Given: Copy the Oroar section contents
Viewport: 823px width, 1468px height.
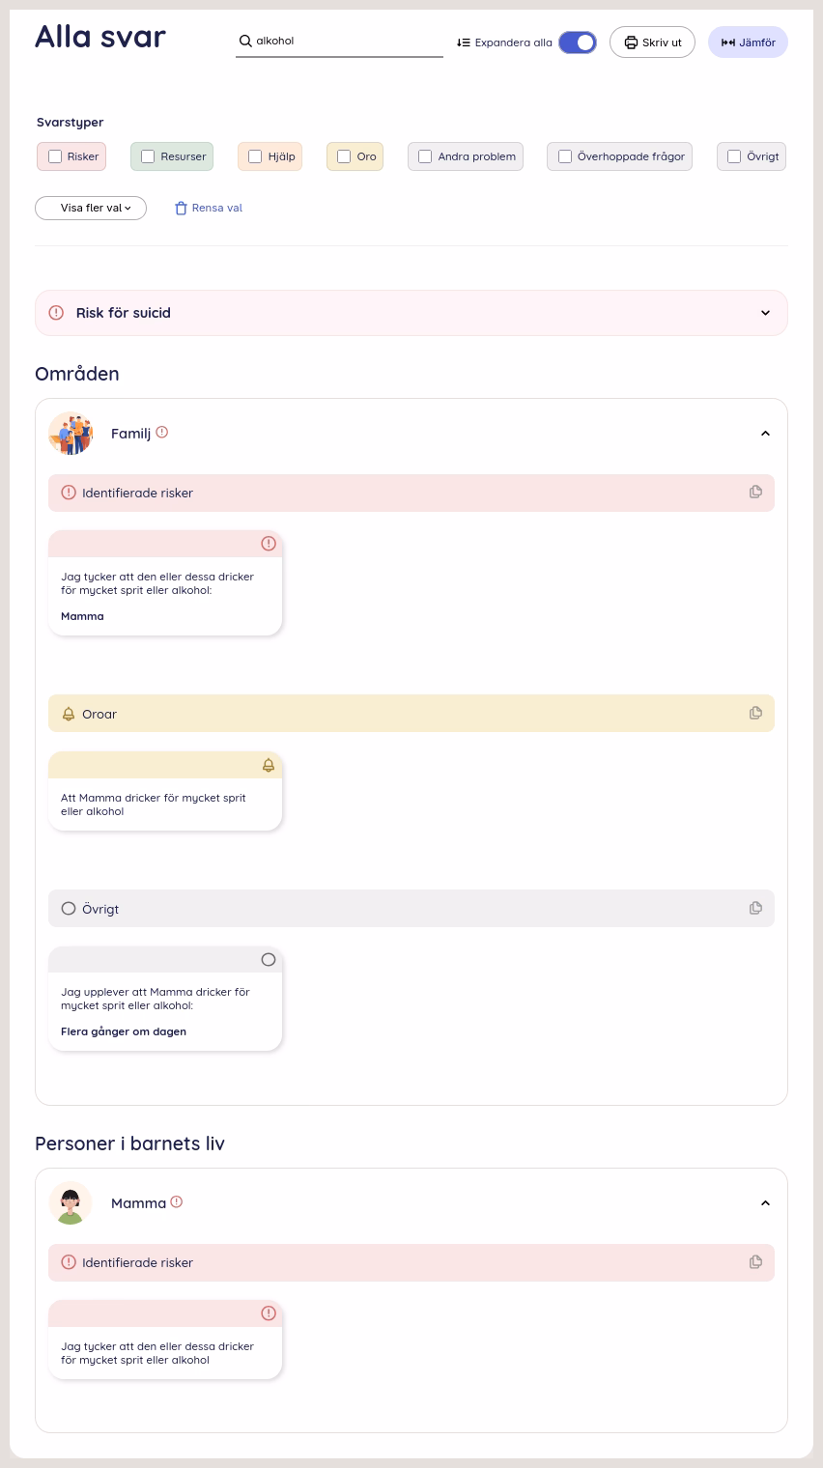Looking at the screenshot, I should [755, 713].
